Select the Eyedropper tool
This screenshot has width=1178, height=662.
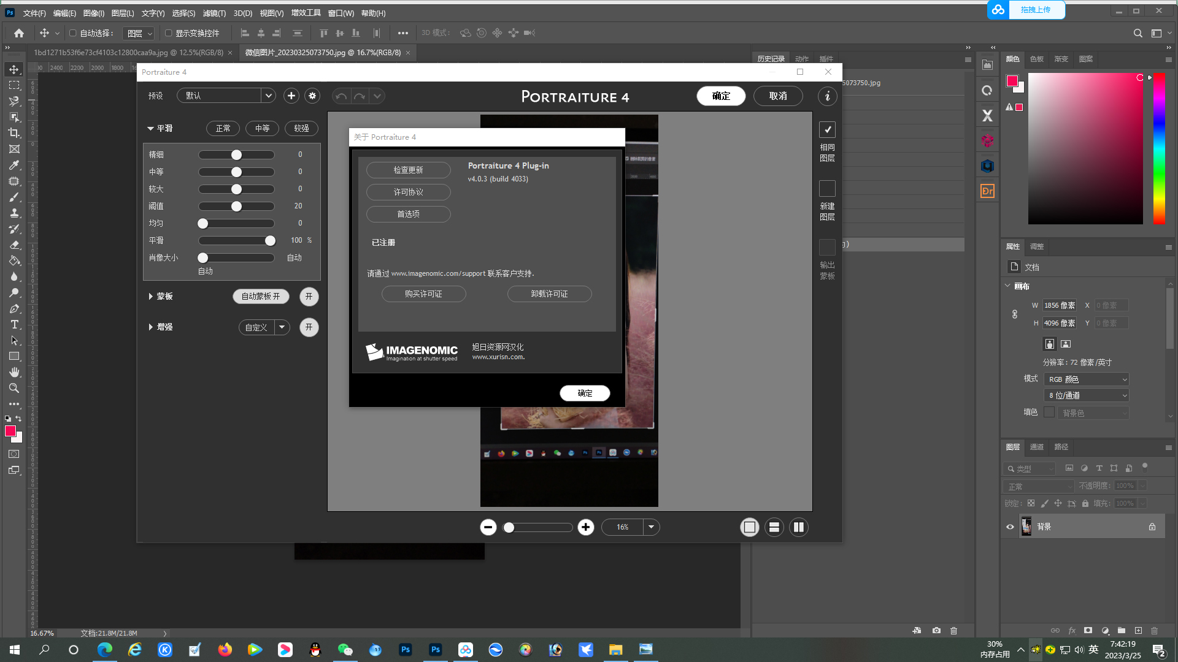pos(14,165)
